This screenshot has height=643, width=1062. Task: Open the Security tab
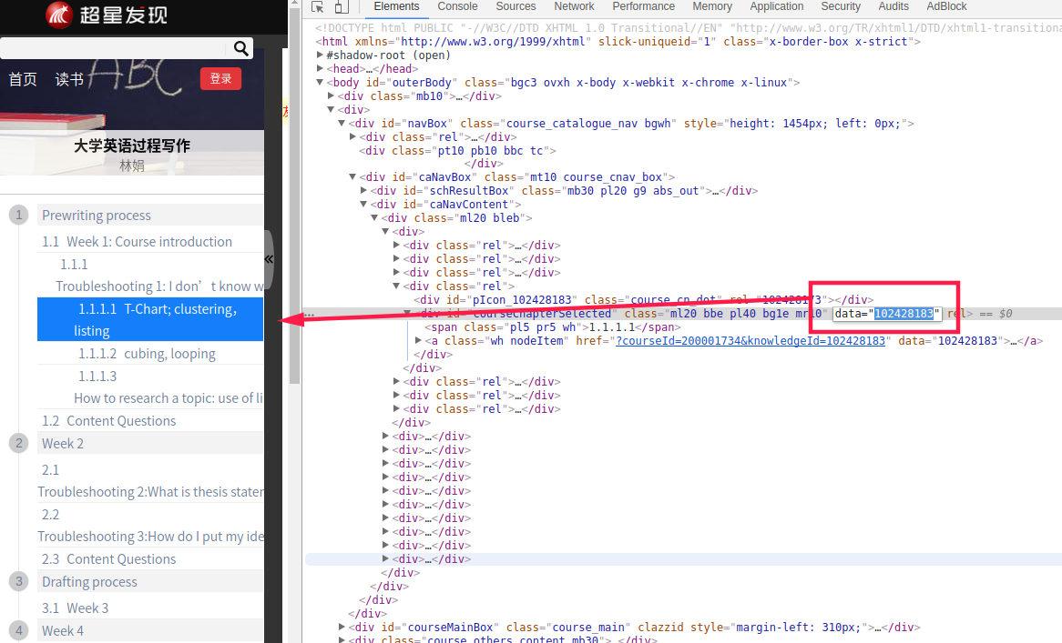(841, 6)
